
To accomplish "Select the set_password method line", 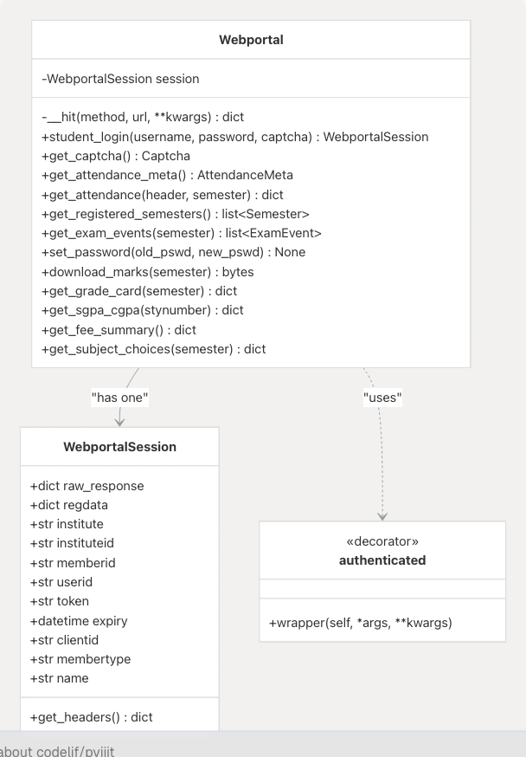I will tap(173, 252).
